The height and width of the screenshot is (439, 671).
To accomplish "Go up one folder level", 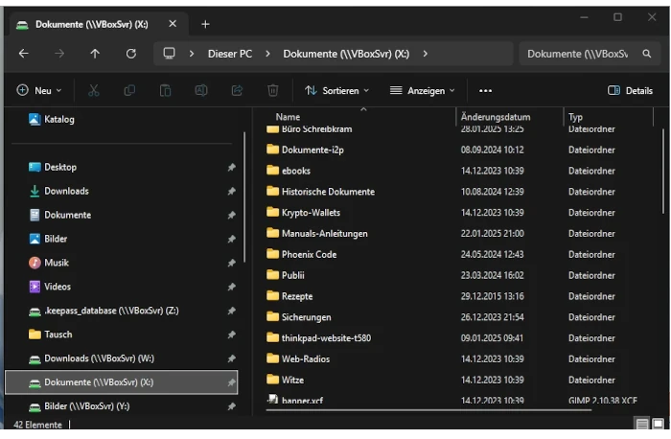I will [95, 54].
